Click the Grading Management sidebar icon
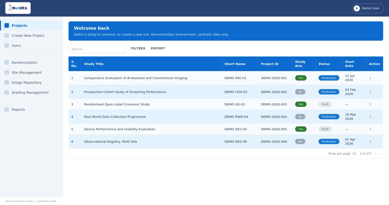Image resolution: width=389 pixels, height=205 pixels. pyautogui.click(x=7, y=92)
